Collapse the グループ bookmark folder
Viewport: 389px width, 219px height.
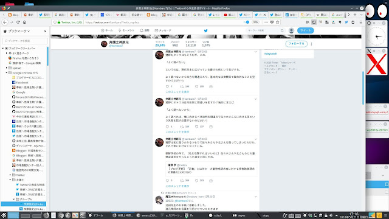[14, 200]
